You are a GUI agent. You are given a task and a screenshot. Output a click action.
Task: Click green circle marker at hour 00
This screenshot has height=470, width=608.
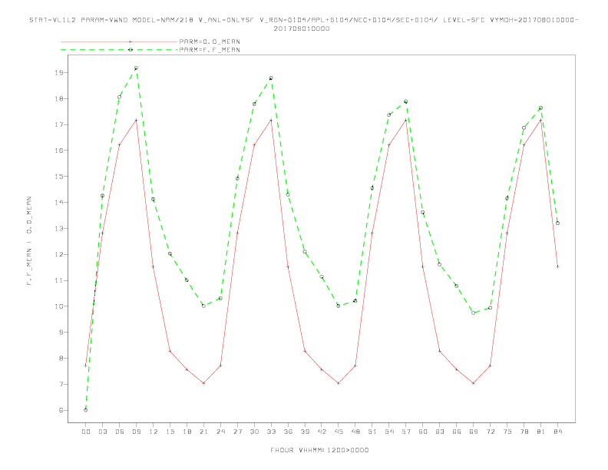(86, 410)
